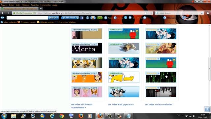
Task: Open the Homer Simpson theme thumbnail
Action: (124, 77)
